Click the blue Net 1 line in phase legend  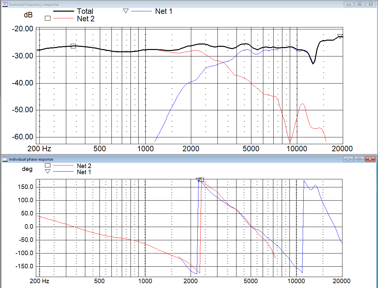tap(63, 172)
